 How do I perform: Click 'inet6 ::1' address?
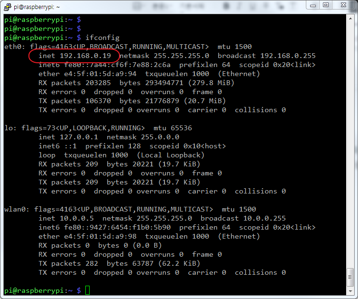[x=57, y=146]
